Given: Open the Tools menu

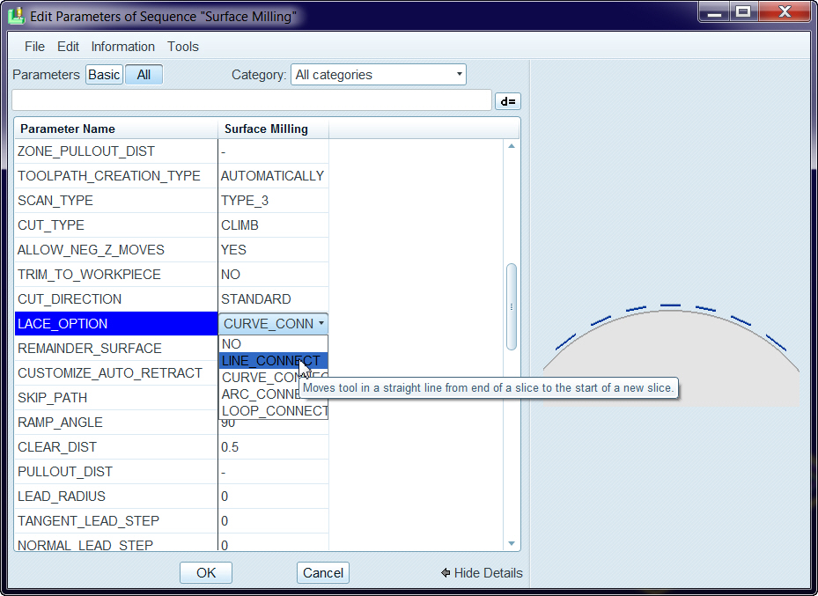Looking at the screenshot, I should (183, 47).
